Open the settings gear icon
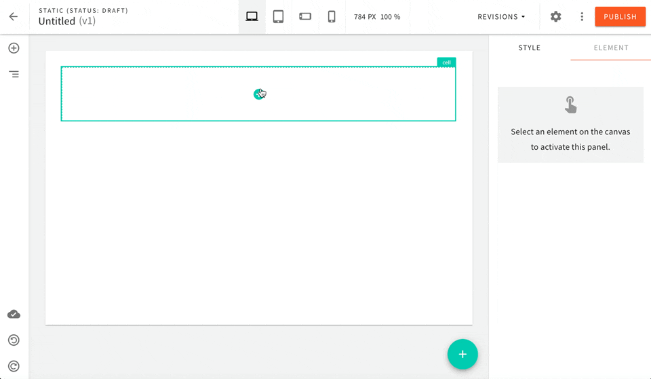651x379 pixels. click(x=555, y=17)
